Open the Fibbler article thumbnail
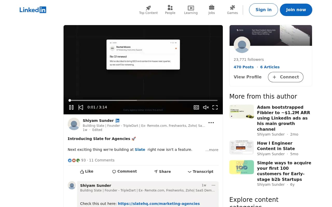Image resolution: width=332 pixels, height=207 pixels. tap(242, 112)
